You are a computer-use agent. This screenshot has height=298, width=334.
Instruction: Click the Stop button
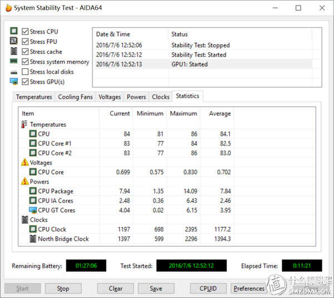[63, 289]
